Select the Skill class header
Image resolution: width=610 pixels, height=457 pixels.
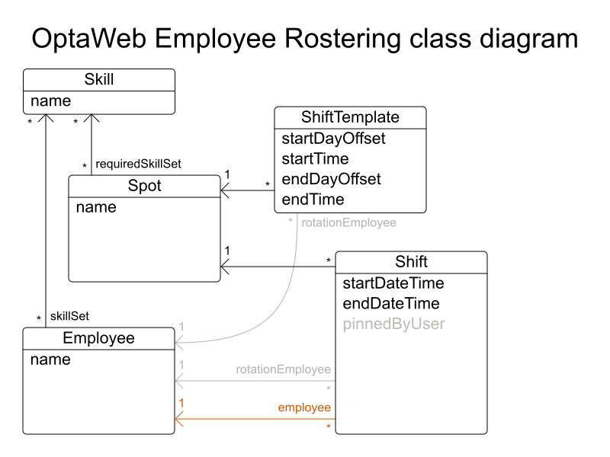click(98, 78)
